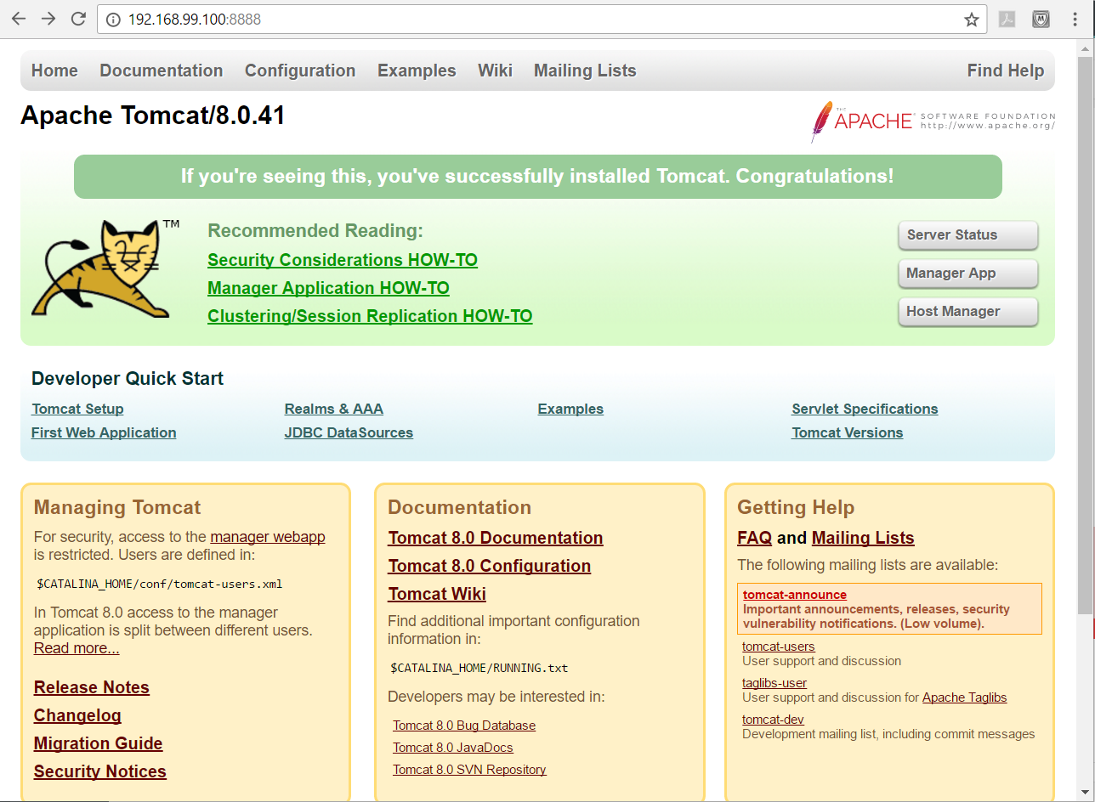The image size is (1095, 802).
Task: Open the manager webapp link
Action: pos(268,537)
